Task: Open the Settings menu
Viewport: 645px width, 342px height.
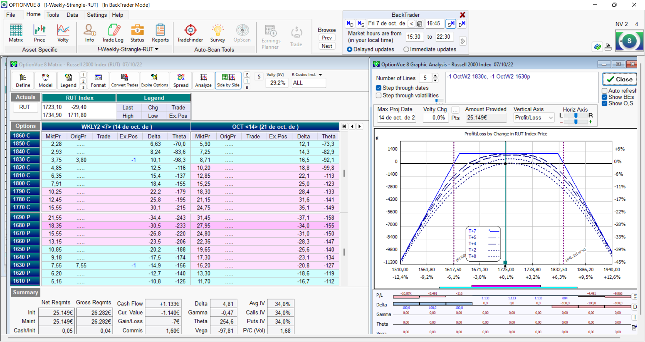Action: coord(97,15)
